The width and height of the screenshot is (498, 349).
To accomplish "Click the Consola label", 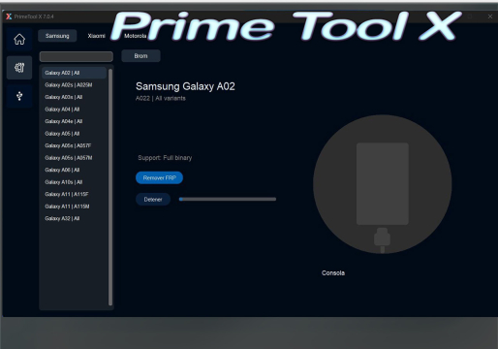I will pyautogui.click(x=333, y=273).
